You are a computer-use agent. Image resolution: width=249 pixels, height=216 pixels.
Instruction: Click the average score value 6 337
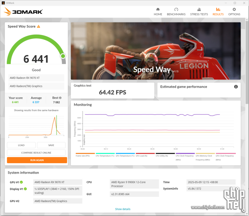click(36, 102)
